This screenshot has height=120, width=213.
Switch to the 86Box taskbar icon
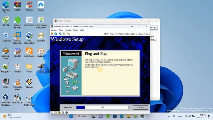coord(142,116)
